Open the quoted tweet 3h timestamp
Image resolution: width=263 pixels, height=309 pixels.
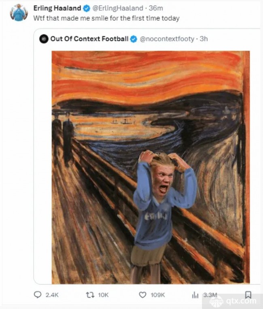click(x=204, y=39)
